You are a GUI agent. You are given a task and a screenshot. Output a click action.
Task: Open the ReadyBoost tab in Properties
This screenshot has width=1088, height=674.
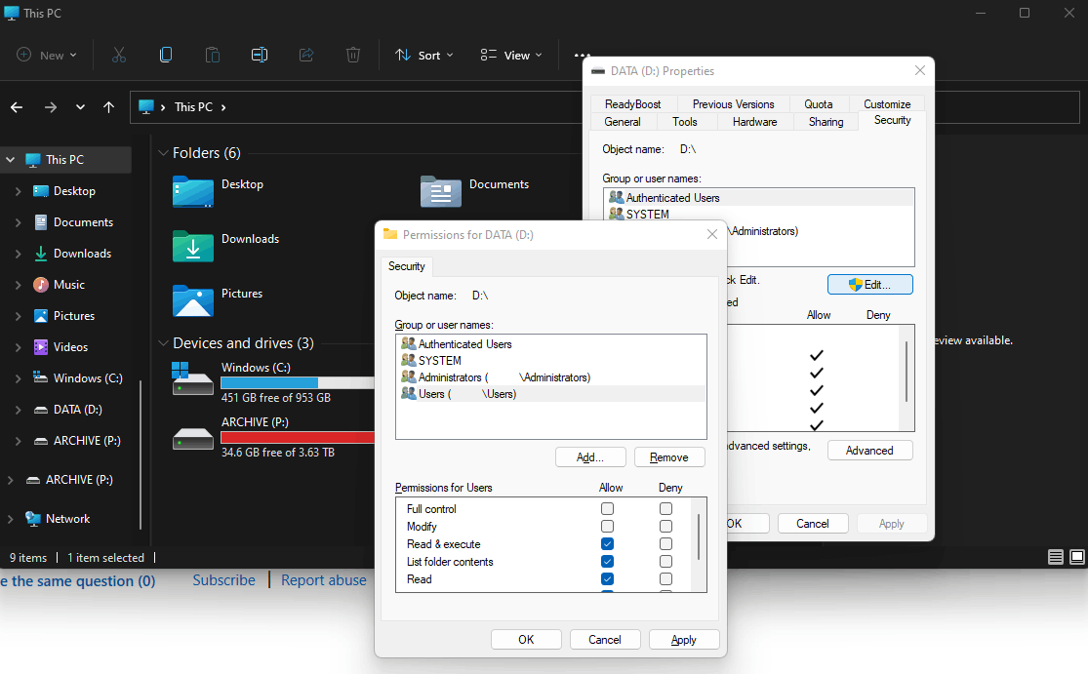coord(633,104)
